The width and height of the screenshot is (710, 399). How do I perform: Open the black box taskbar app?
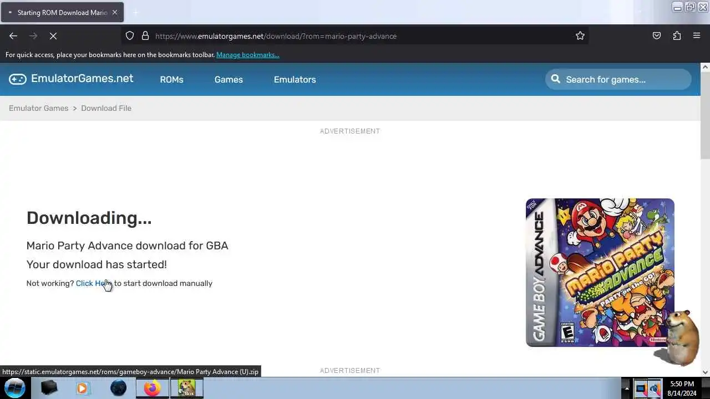pos(49,388)
